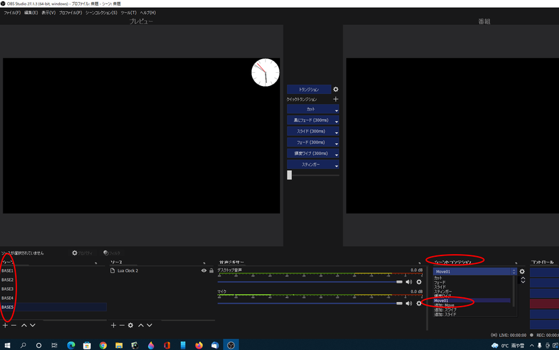Open the Windows Start menu
Screen dimensions: 559x350
(x=7, y=345)
